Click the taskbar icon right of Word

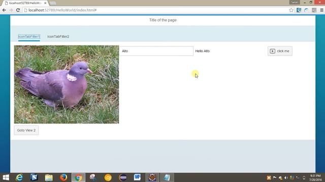pyautogui.click(x=152, y=177)
